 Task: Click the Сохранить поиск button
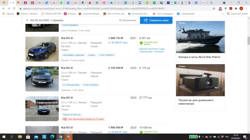pos(156,20)
